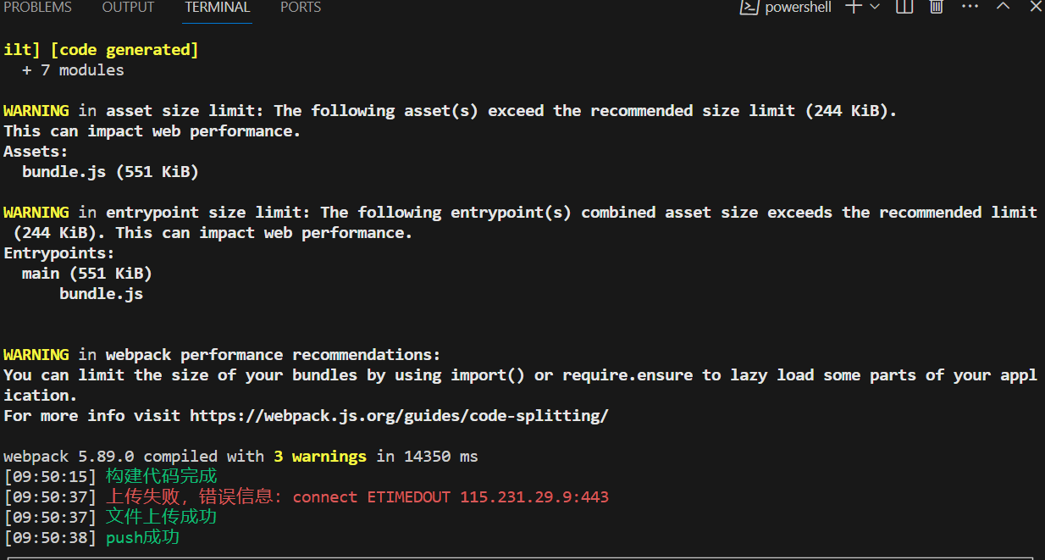Select the TERMINAL tab
The height and width of the screenshot is (560, 1045).
point(218,8)
